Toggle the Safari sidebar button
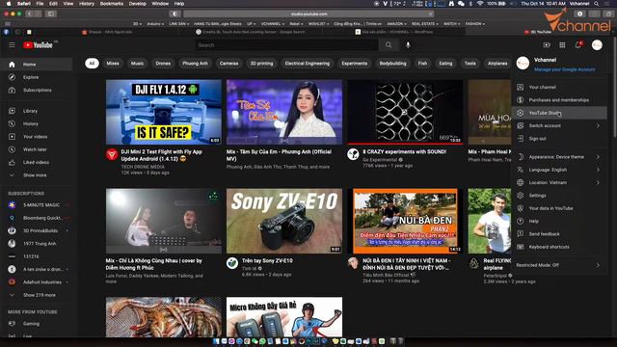 click(x=51, y=13)
